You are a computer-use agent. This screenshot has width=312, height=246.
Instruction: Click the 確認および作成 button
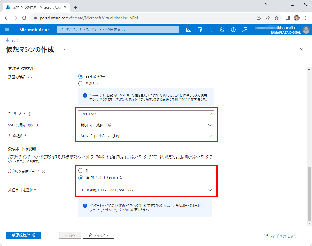pyautogui.click(x=23, y=235)
